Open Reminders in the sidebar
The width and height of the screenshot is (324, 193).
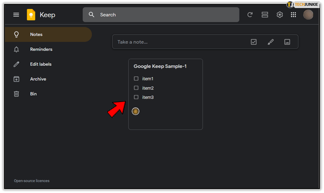coord(41,49)
